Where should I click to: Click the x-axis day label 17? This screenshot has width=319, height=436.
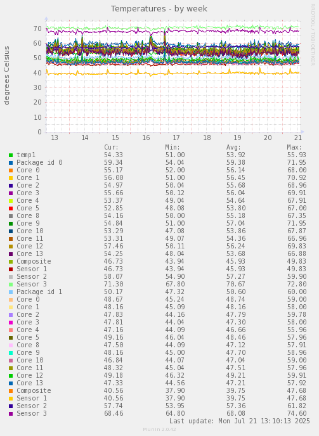pos(176,138)
